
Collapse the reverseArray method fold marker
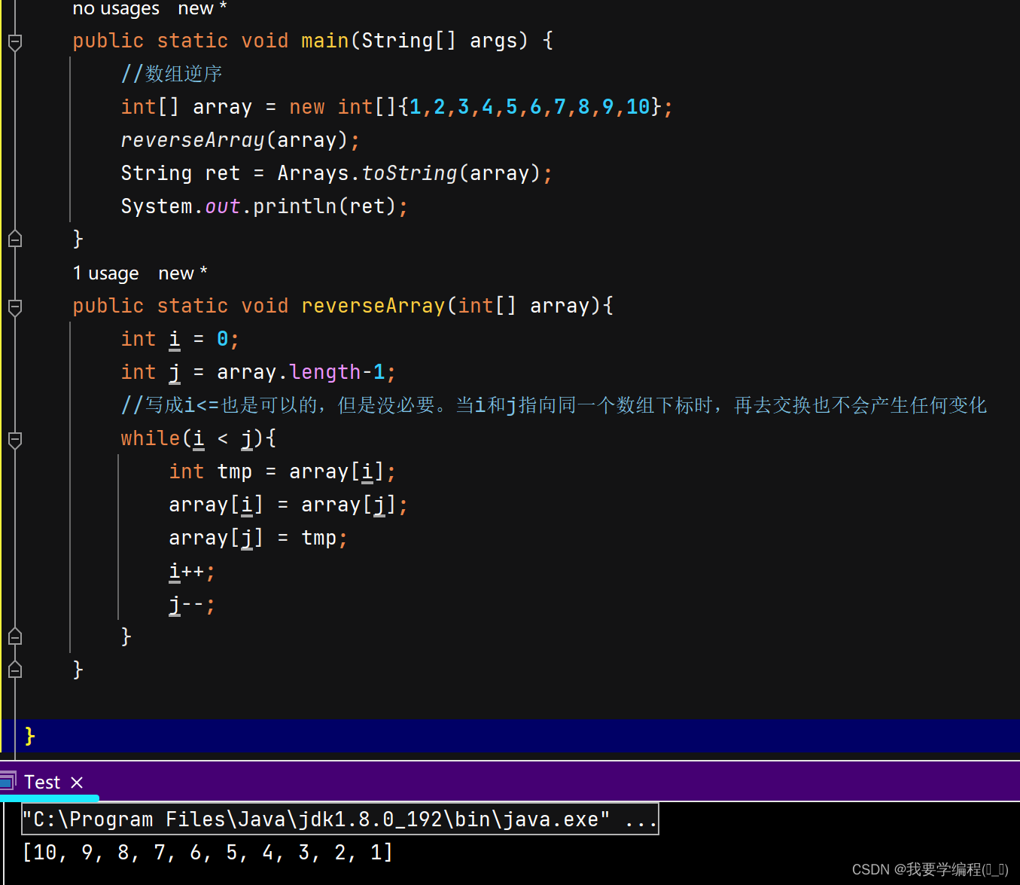point(14,307)
